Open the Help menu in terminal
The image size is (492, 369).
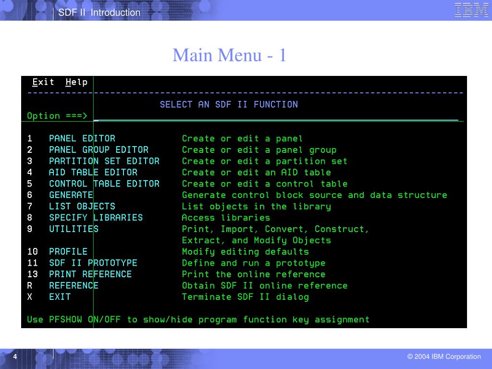[x=76, y=82]
